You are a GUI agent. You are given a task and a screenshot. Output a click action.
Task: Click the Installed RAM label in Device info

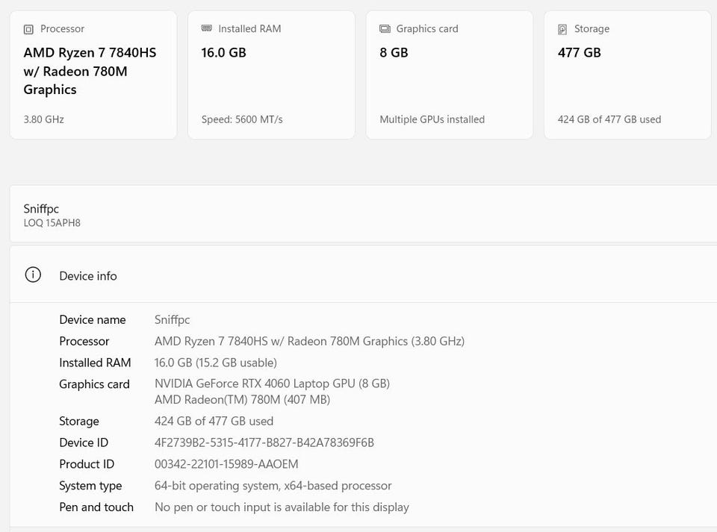tap(95, 363)
